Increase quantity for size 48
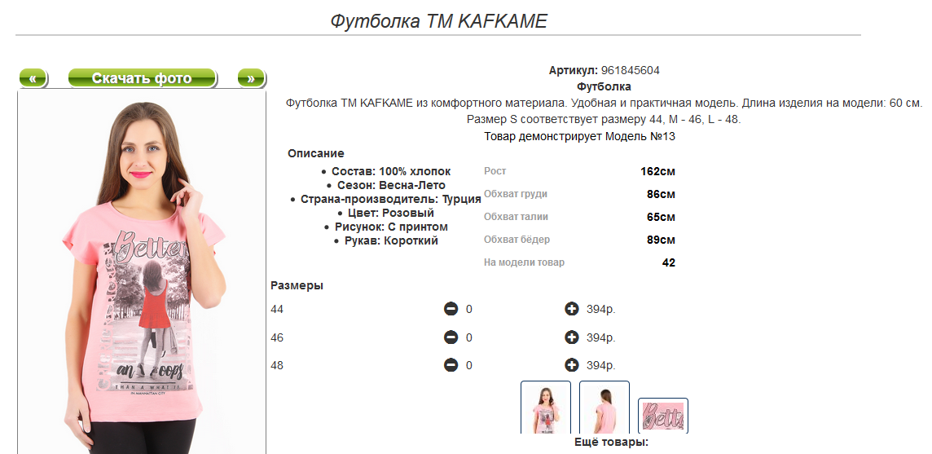The height and width of the screenshot is (454, 932). tap(572, 364)
